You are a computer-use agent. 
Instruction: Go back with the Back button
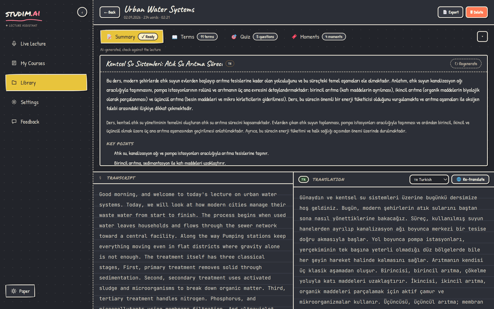point(110,12)
